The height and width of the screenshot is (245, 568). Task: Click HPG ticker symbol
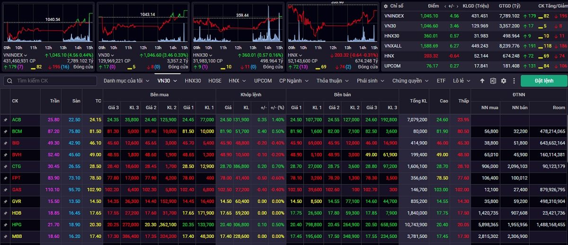(17, 224)
